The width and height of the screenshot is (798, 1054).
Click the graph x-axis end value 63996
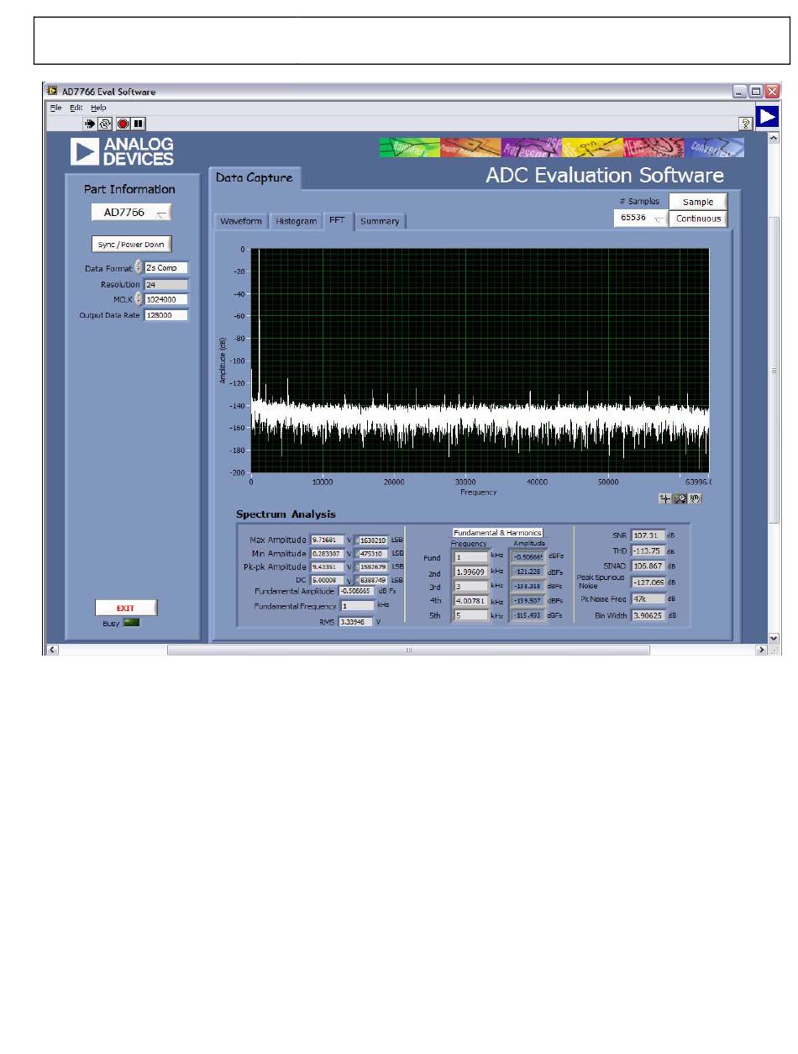pyautogui.click(x=699, y=482)
